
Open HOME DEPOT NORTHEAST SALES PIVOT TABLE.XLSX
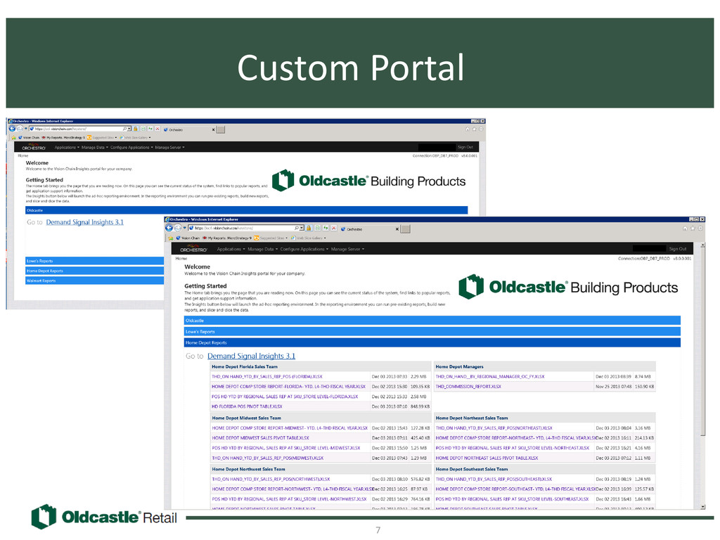coord(487,458)
